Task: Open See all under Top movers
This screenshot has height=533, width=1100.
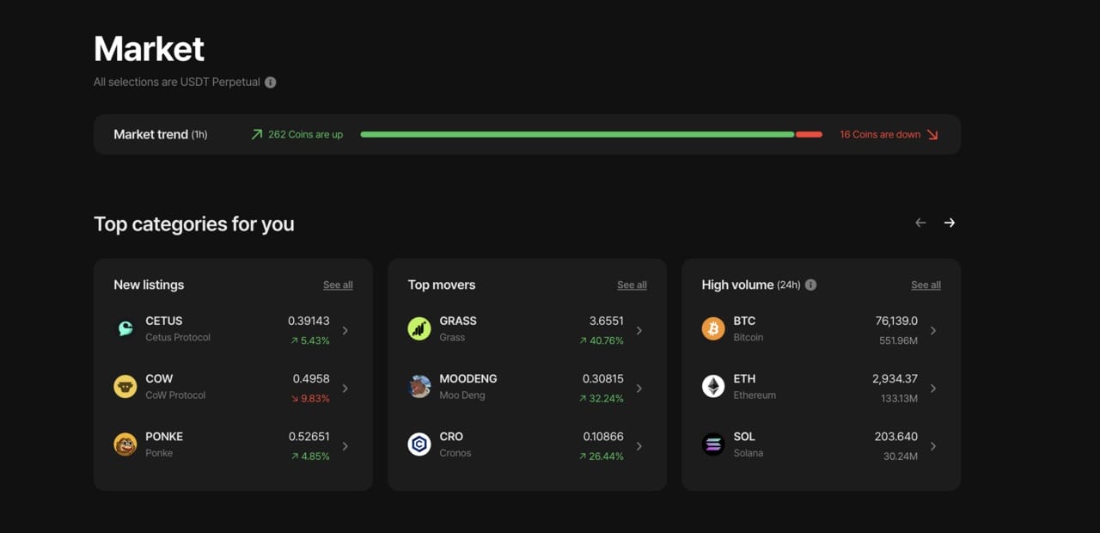Action: (632, 285)
